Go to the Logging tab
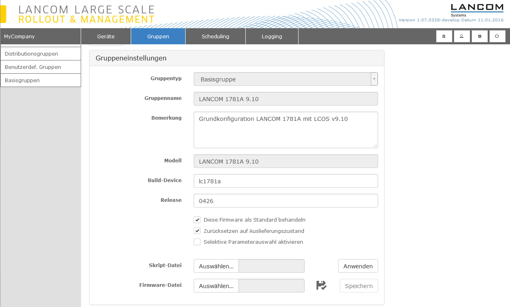The width and height of the screenshot is (510, 307). tap(272, 36)
